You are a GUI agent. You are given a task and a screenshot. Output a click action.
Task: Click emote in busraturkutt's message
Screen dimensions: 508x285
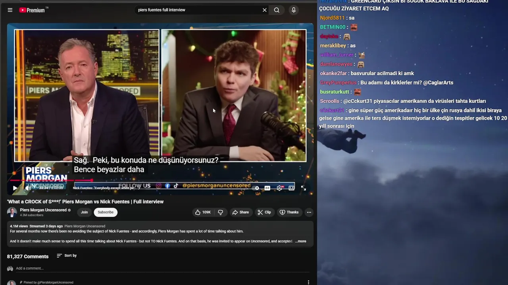[358, 92]
